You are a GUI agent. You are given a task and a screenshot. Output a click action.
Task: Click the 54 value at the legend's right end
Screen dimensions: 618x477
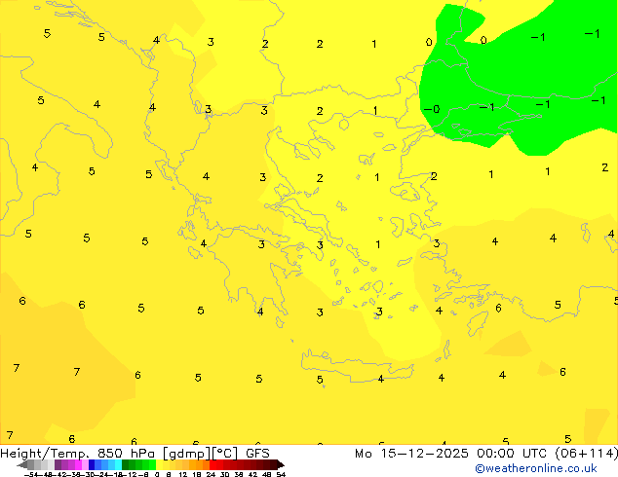pos(281,474)
